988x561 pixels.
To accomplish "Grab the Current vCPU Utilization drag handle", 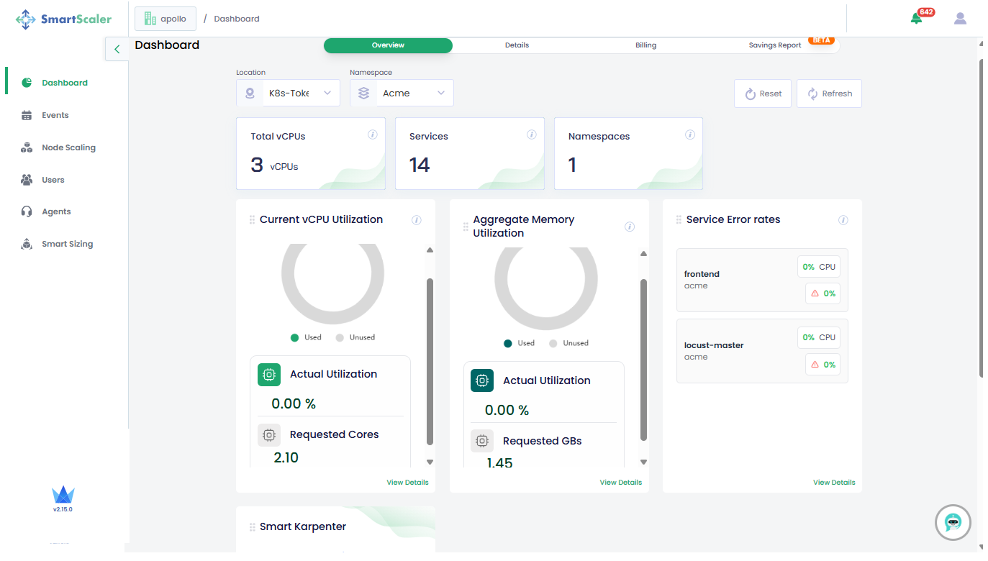I will click(x=252, y=219).
